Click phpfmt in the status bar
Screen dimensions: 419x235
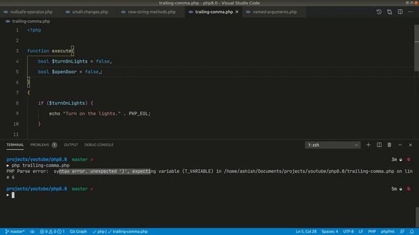click(x=388, y=232)
